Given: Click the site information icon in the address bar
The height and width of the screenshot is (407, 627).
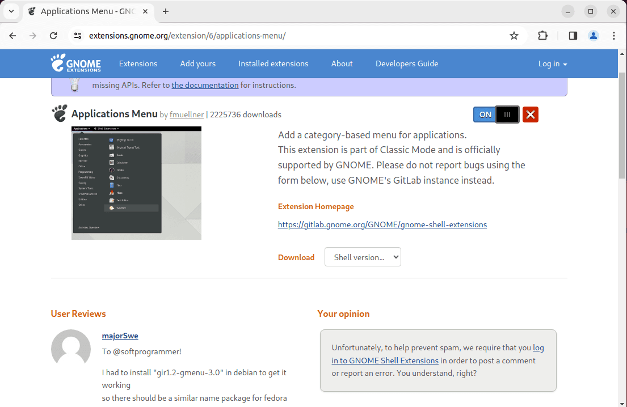Looking at the screenshot, I should point(77,35).
